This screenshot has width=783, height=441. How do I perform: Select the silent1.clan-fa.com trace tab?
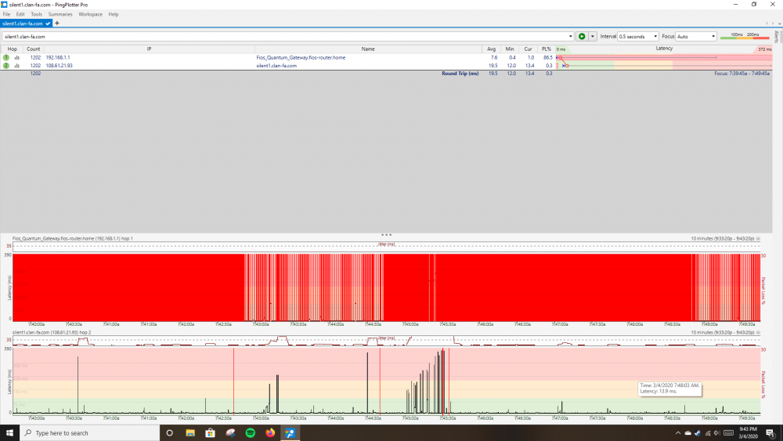[26, 23]
